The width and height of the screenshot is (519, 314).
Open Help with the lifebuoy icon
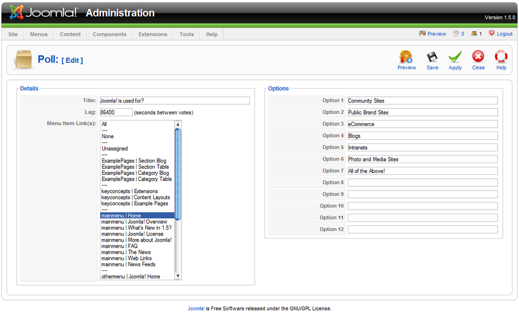click(501, 60)
